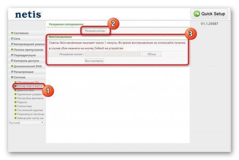Click the icon beside Динамический DNS
This screenshot has height=160, width=239.
tap(12, 66)
